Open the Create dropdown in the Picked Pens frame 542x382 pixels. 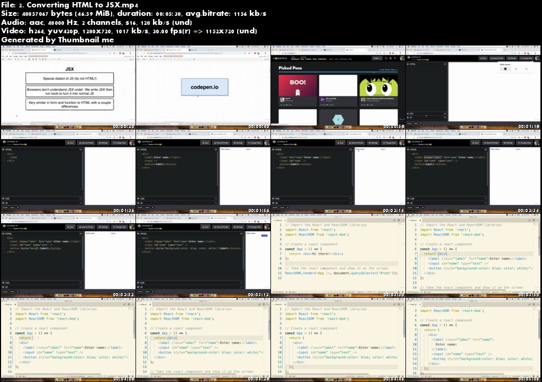point(378,58)
